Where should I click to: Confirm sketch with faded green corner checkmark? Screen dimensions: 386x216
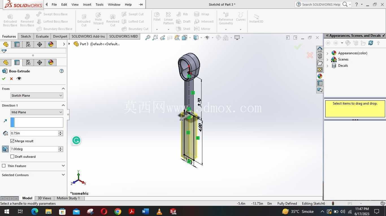[298, 47]
